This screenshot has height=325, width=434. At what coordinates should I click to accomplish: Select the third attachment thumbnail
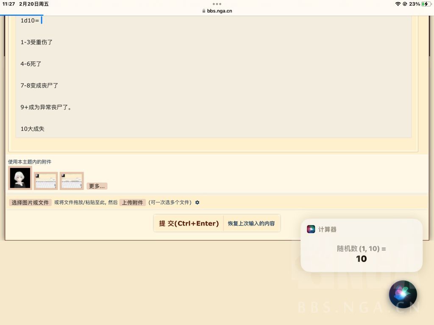click(x=72, y=181)
